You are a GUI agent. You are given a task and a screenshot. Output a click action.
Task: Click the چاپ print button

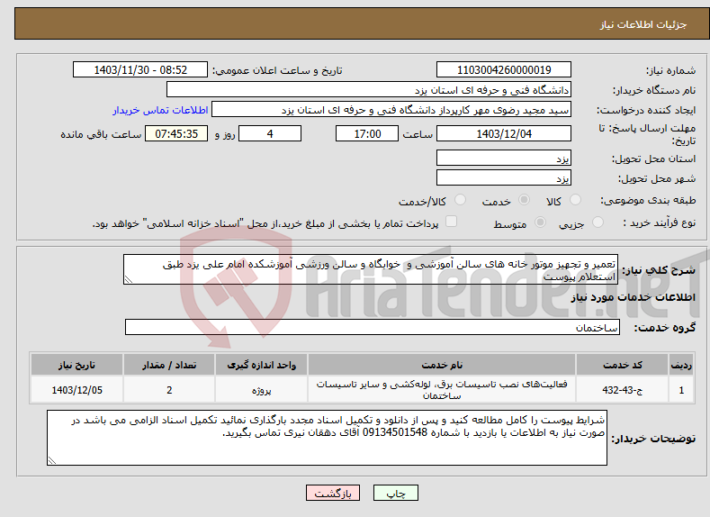[x=396, y=493]
